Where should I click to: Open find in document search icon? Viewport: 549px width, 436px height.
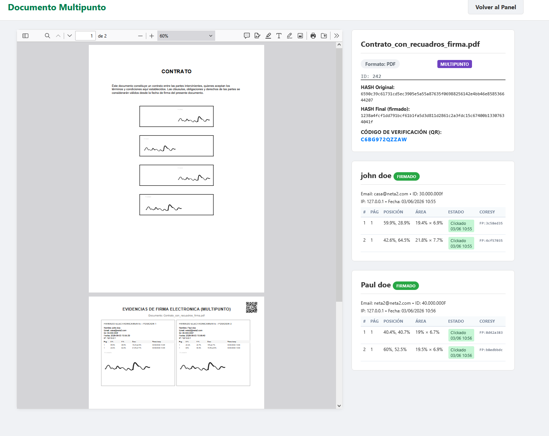48,36
